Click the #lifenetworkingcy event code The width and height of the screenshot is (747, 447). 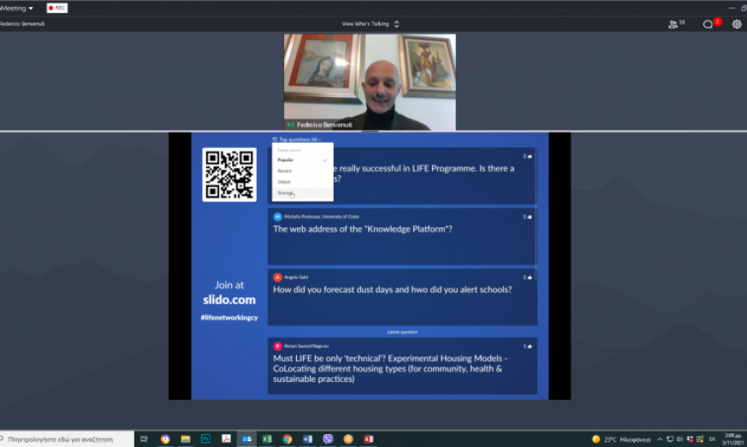[x=229, y=318]
